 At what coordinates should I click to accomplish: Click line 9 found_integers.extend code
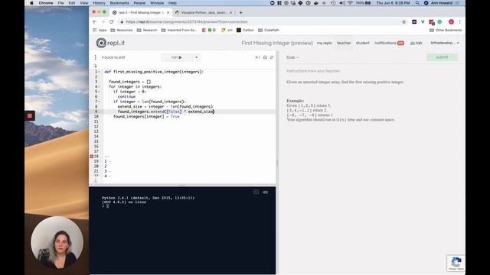[x=166, y=112]
